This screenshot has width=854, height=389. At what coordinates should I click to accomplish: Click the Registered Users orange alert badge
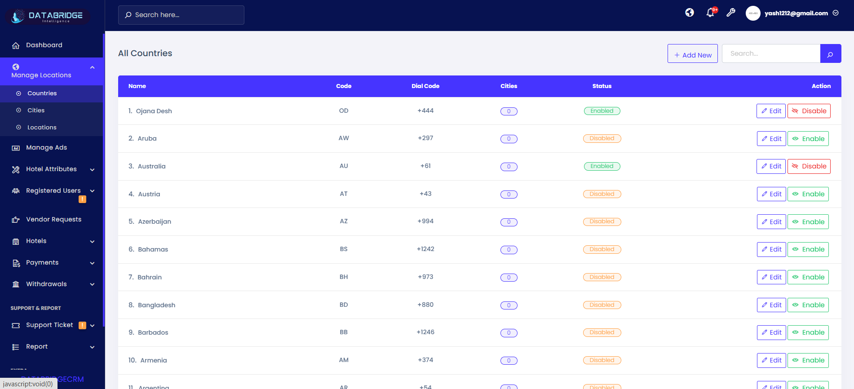pos(82,199)
